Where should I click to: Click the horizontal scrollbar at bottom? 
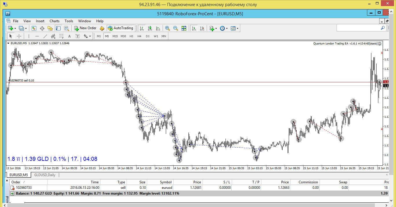point(198,205)
